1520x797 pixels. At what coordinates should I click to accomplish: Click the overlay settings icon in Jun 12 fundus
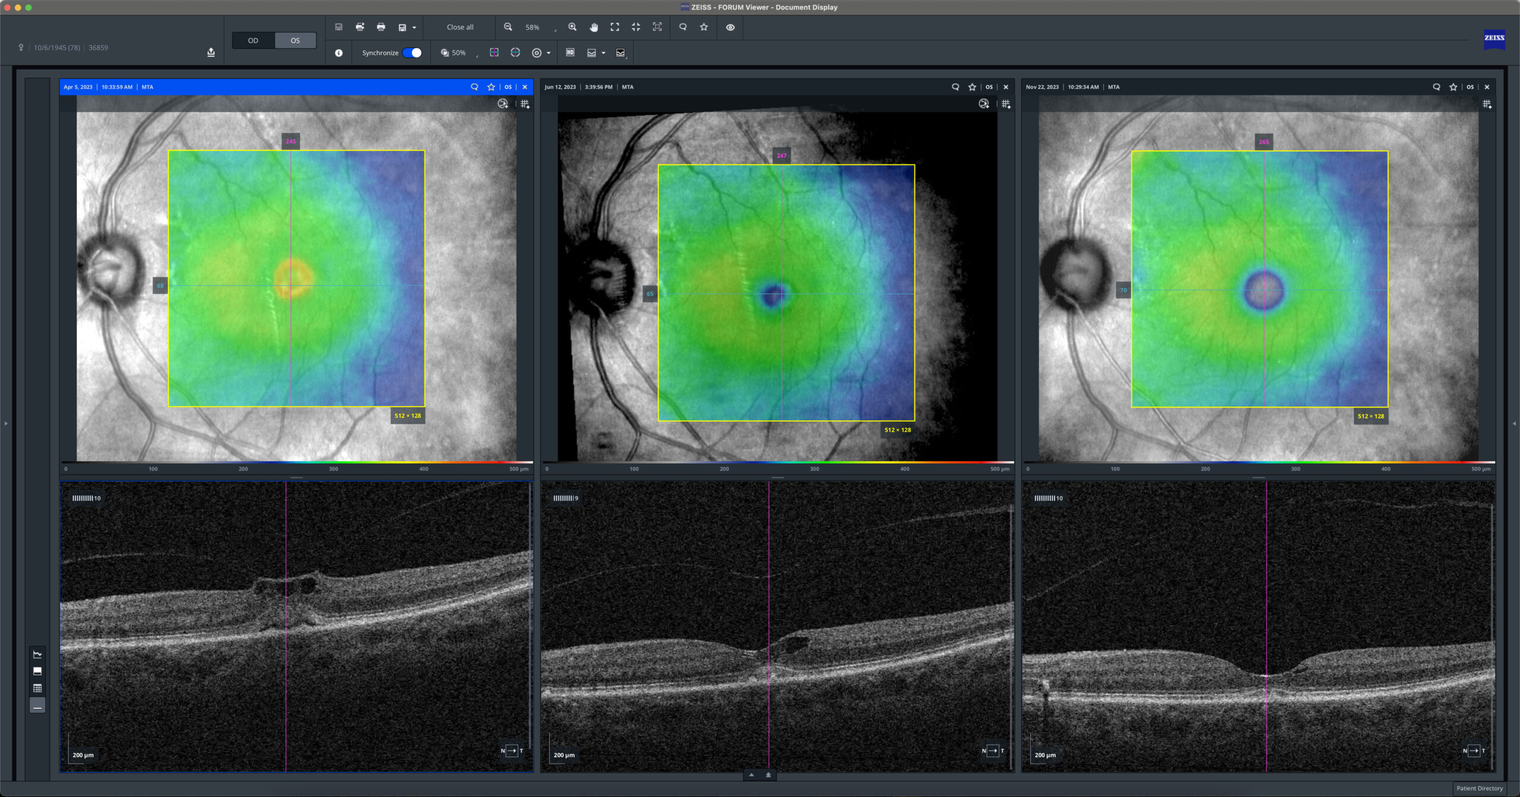pos(984,104)
